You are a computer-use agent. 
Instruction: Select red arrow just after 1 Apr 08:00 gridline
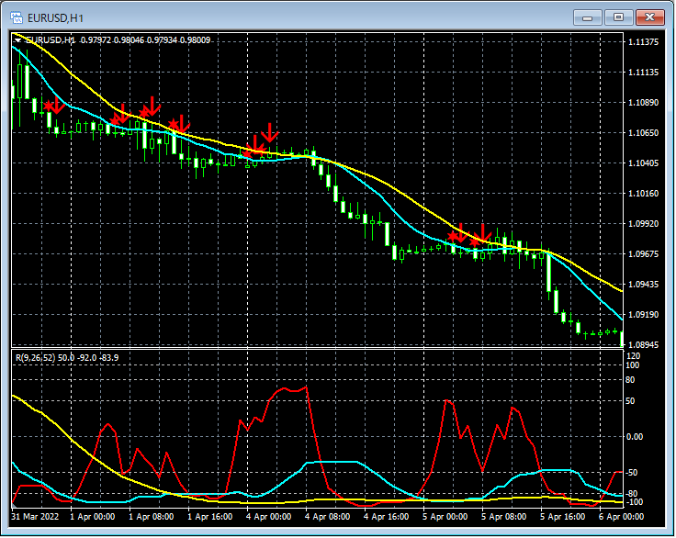pos(152,106)
